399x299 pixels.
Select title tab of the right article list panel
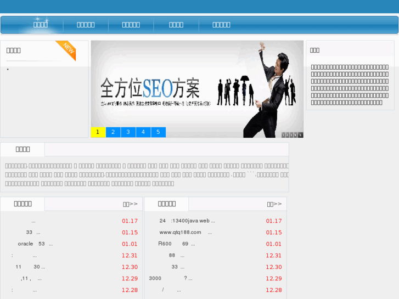(x=167, y=204)
